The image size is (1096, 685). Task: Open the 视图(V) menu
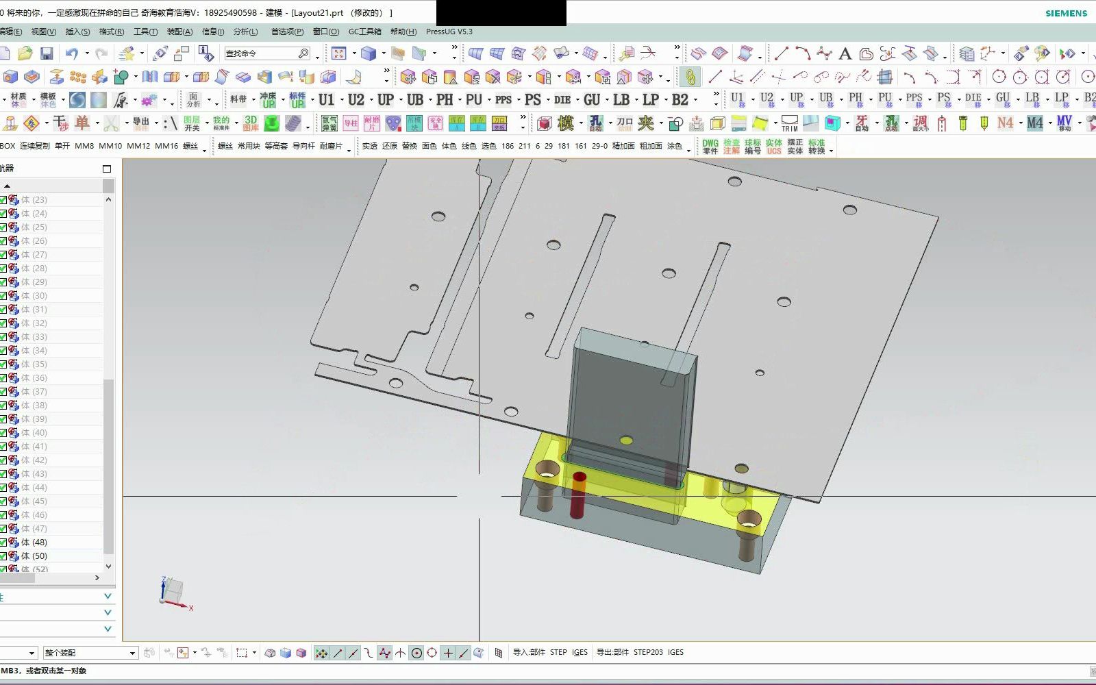[x=43, y=32]
